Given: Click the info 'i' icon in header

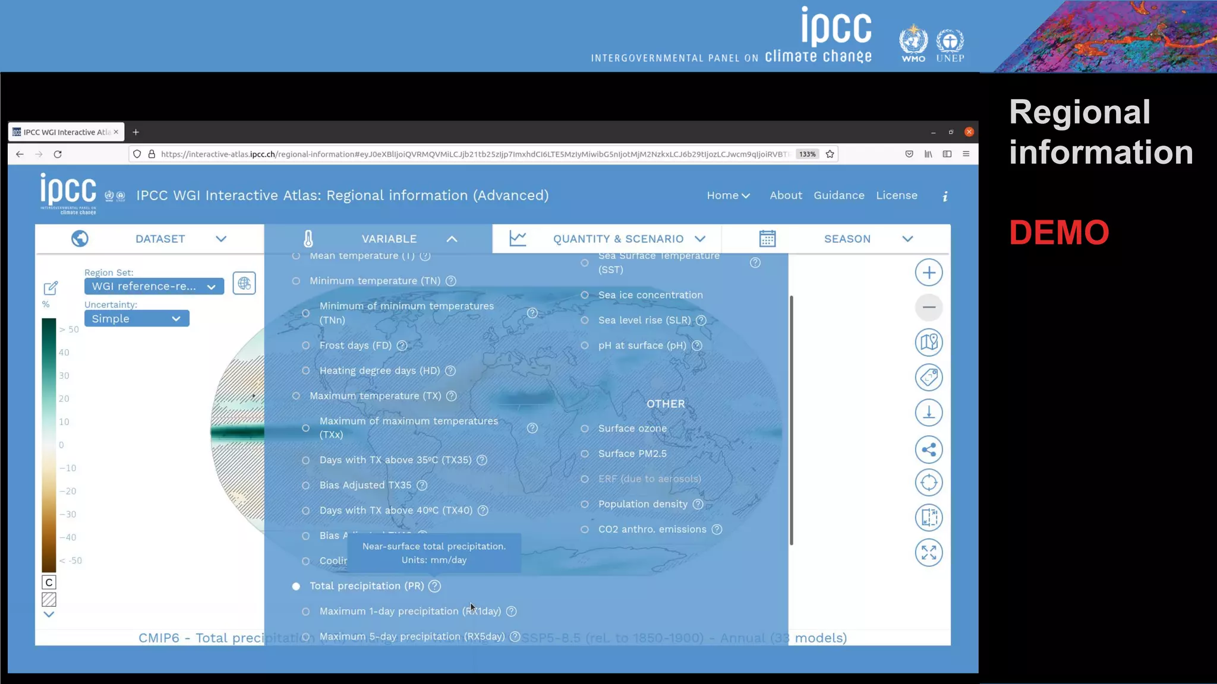Looking at the screenshot, I should [x=945, y=196].
